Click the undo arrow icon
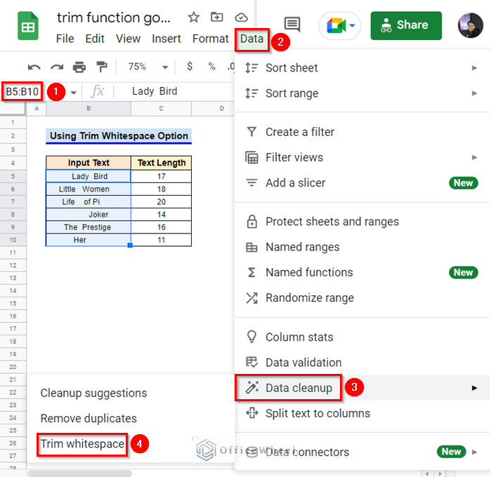 tap(34, 67)
